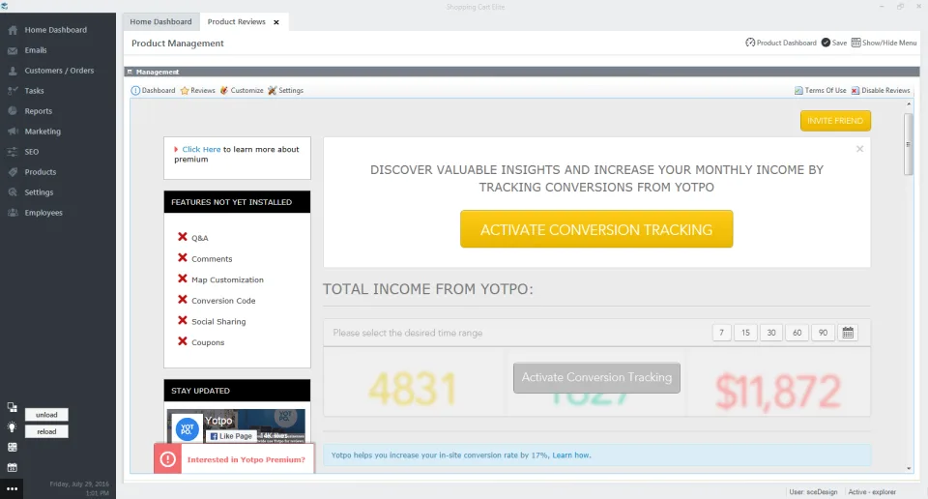Select the 60 day time range
This screenshot has width=928, height=499.
tap(797, 333)
